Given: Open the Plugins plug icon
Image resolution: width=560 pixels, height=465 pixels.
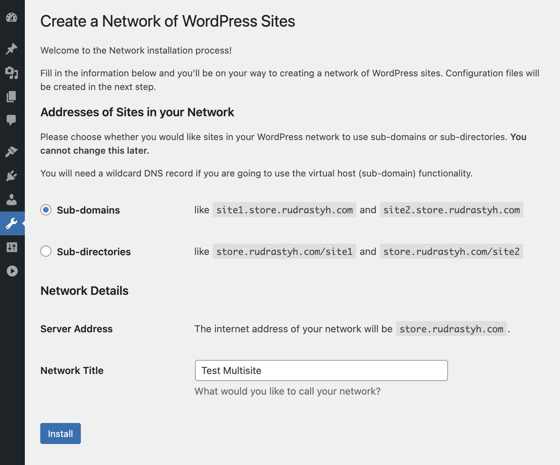Looking at the screenshot, I should (x=12, y=176).
